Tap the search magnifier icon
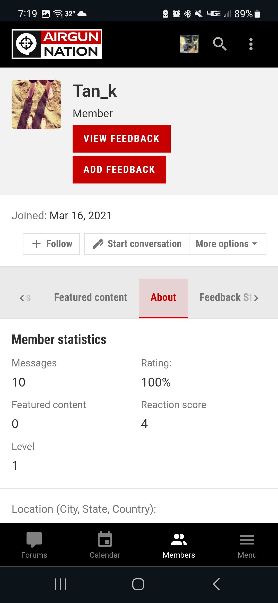 [220, 44]
